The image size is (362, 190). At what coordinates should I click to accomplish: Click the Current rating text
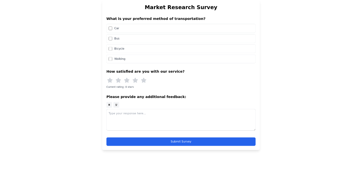coord(120,87)
